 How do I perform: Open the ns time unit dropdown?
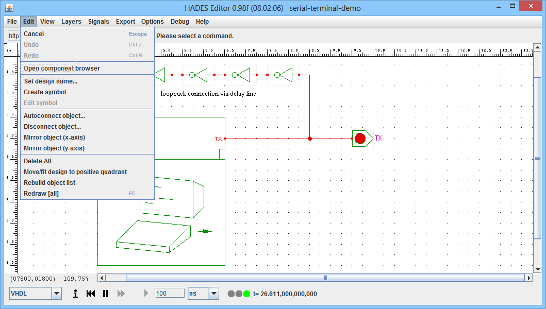point(214,294)
